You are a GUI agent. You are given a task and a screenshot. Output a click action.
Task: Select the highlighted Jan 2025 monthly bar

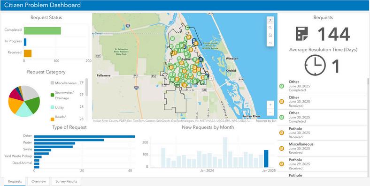(x=266, y=158)
